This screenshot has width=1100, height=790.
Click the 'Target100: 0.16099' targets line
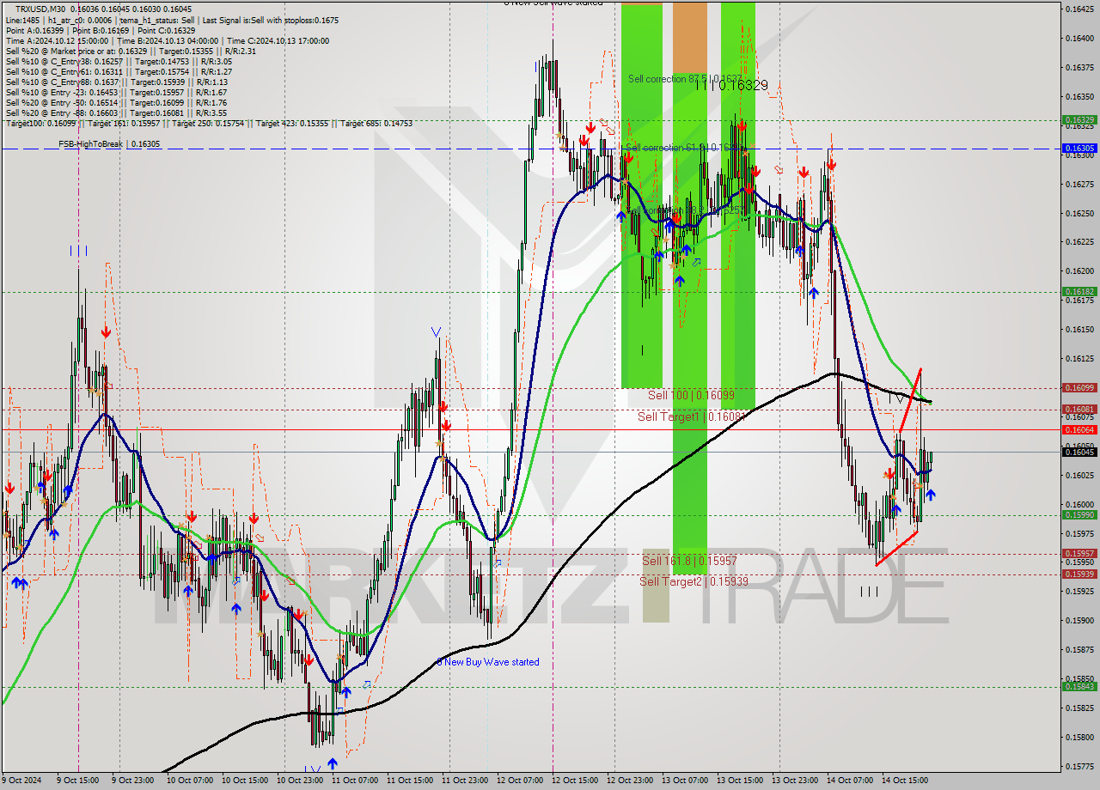(209, 123)
